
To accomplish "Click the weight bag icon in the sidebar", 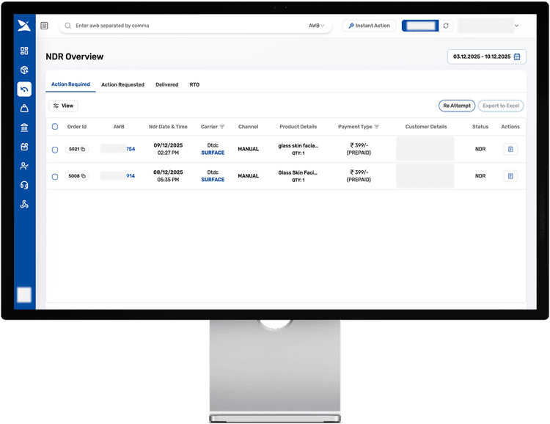I will (24, 109).
